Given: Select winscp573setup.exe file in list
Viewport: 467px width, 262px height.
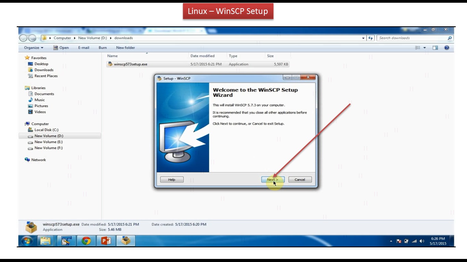Looking at the screenshot, I should tap(198, 64).
